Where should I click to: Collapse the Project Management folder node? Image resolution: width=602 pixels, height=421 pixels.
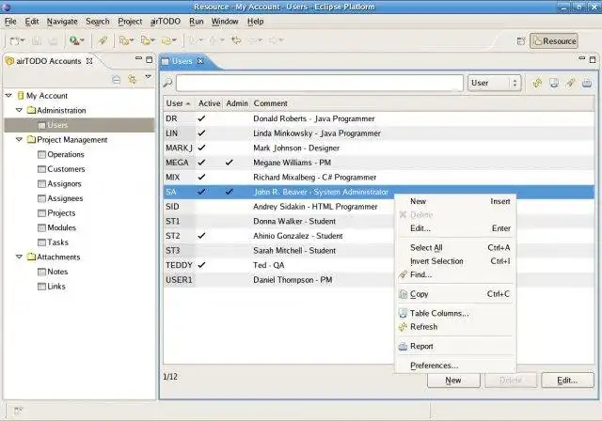pos(19,140)
